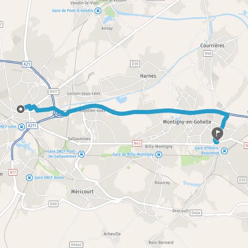Click the N17 road shield
Screen dimensions: 248x248
[x=13, y=172]
